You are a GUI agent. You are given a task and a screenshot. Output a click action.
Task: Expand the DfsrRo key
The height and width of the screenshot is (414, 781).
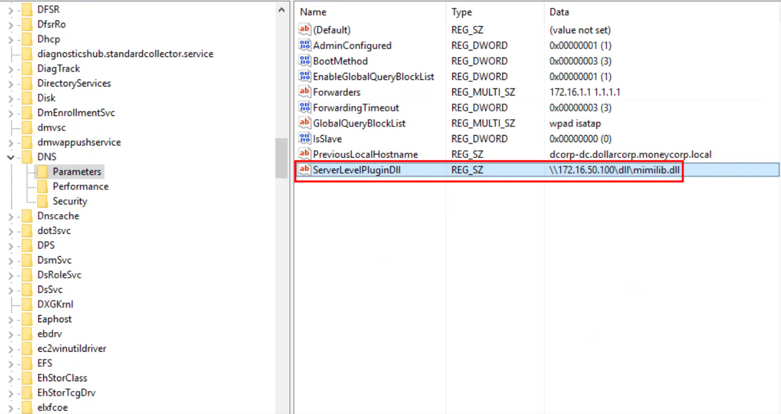coord(10,24)
